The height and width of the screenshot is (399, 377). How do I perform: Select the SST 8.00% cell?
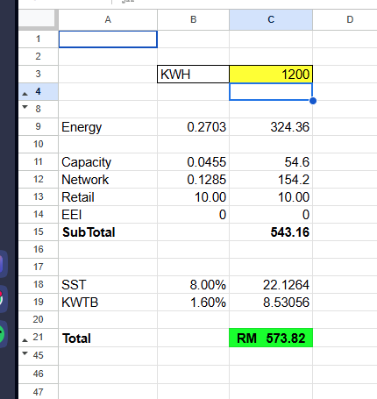coord(193,285)
